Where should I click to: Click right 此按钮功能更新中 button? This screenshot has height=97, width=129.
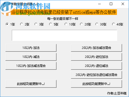pos(96,84)
